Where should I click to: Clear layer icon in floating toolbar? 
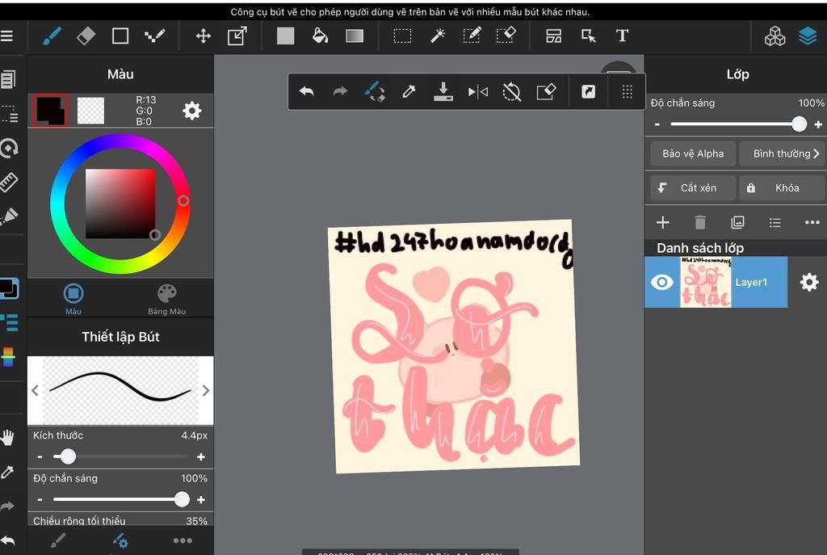tap(546, 92)
